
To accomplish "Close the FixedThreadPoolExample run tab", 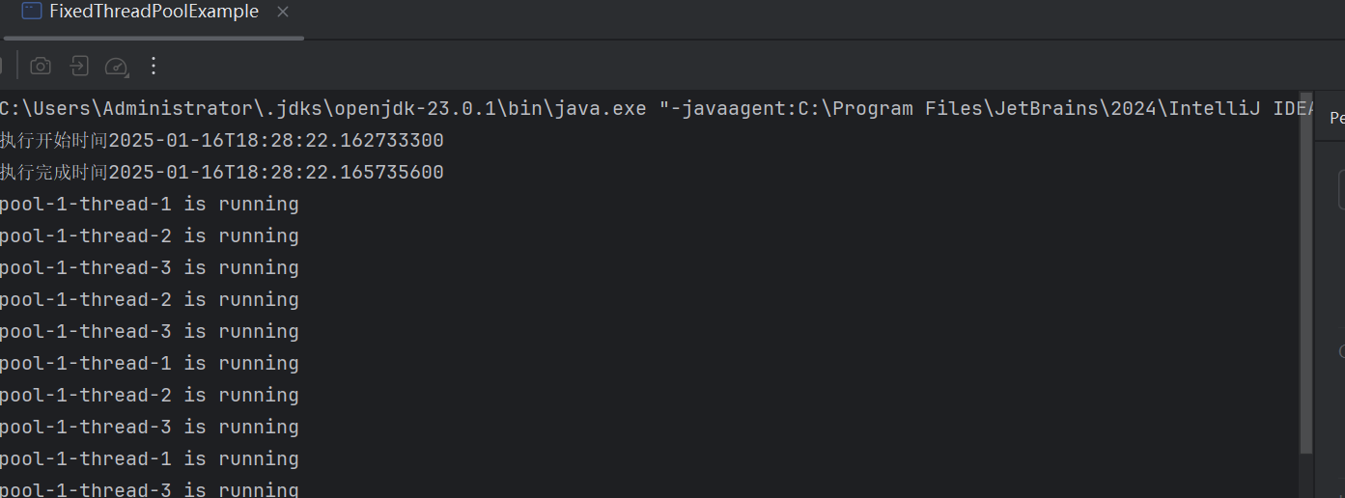I will pyautogui.click(x=282, y=13).
